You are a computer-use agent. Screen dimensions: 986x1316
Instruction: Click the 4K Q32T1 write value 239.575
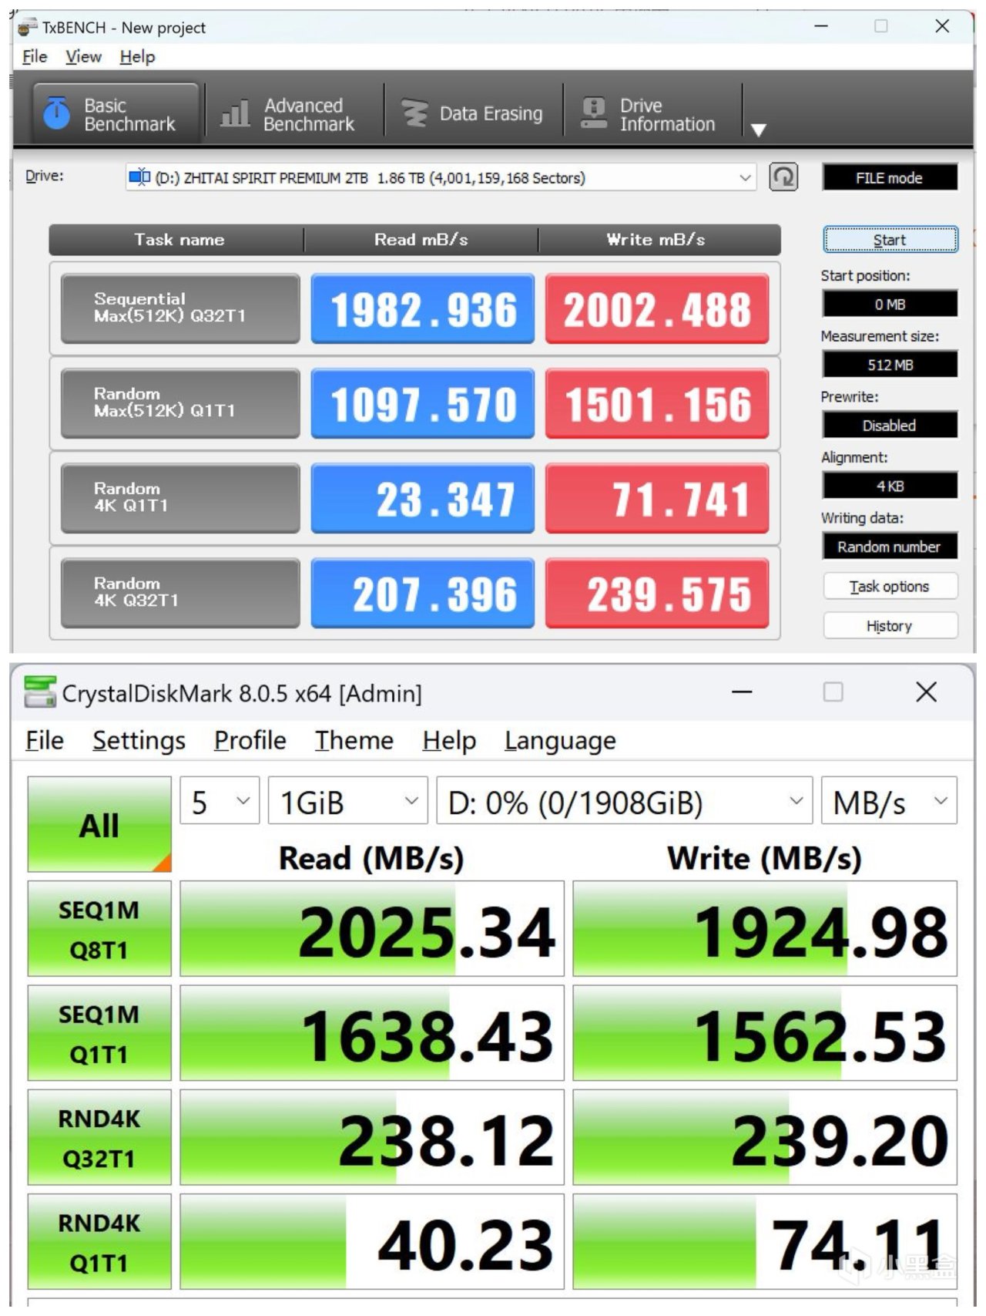tap(657, 593)
